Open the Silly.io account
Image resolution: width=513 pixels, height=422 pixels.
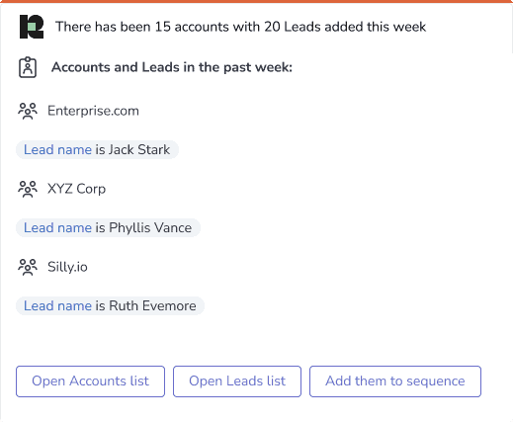click(67, 267)
